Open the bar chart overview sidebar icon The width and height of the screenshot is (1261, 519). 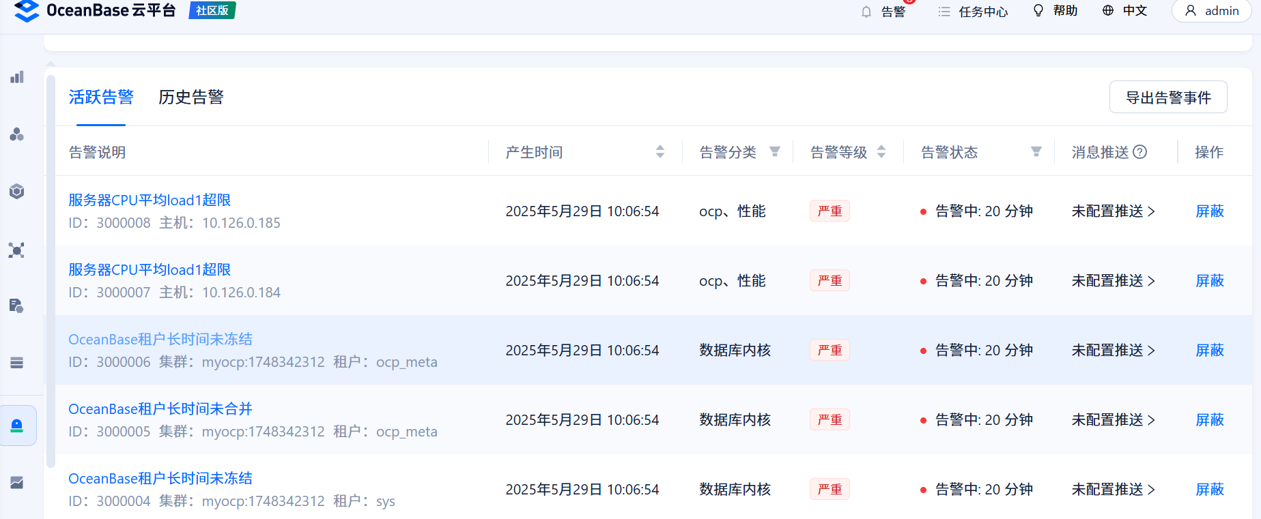[17, 77]
